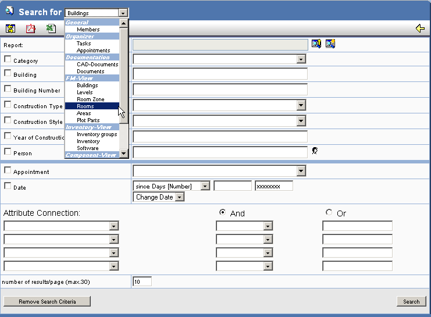Click the magnifier icon beside Search for title
The height and width of the screenshot is (317, 431).
[x=9, y=12]
